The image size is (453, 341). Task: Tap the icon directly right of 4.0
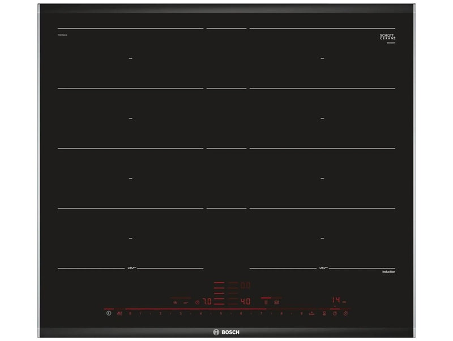(x=266, y=302)
